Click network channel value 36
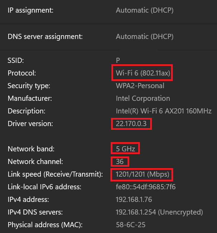 tap(120, 162)
